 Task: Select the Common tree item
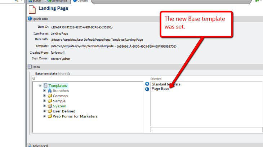point(60,96)
